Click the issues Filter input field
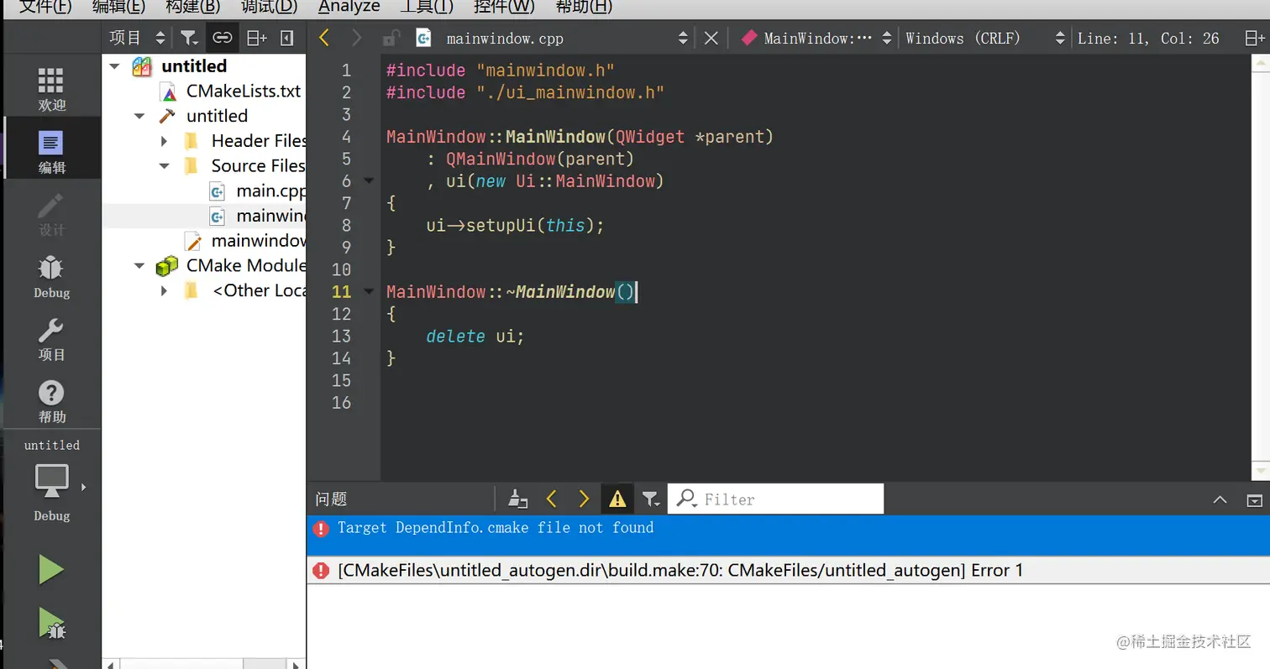This screenshot has width=1270, height=669. click(x=775, y=499)
